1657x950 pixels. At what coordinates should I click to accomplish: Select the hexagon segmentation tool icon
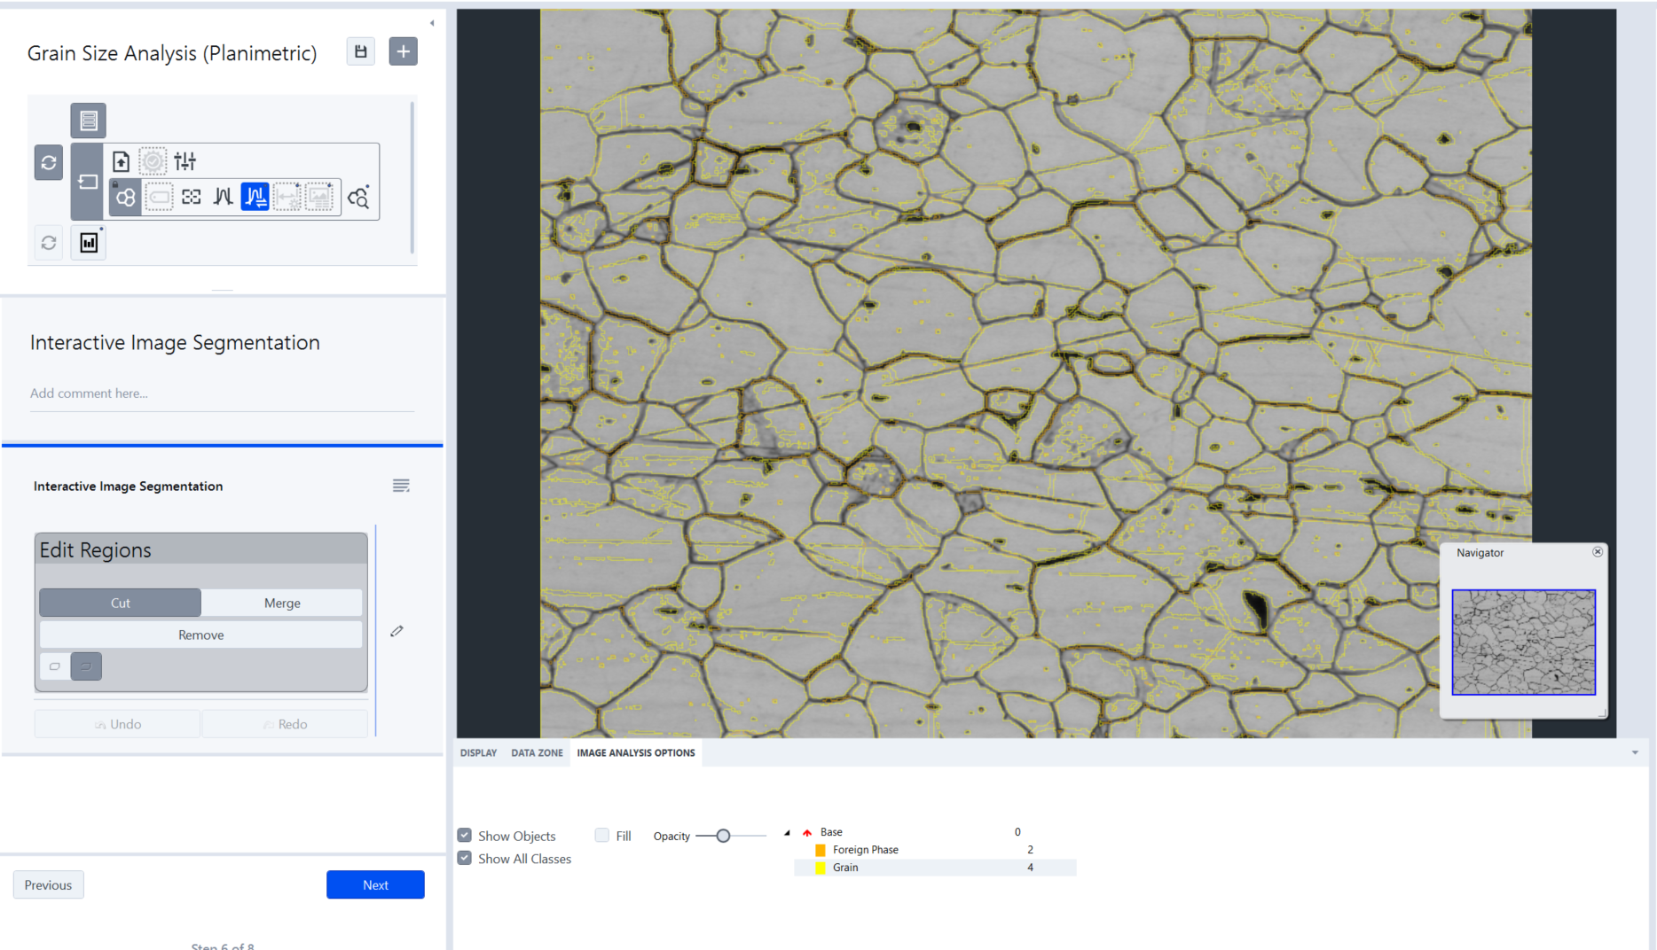click(126, 199)
